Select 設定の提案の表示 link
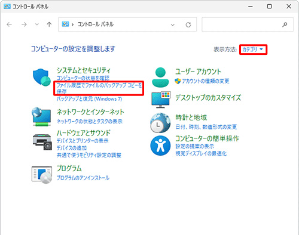Image resolution: width=299 pixels, height=235 pixels. (x=195, y=146)
